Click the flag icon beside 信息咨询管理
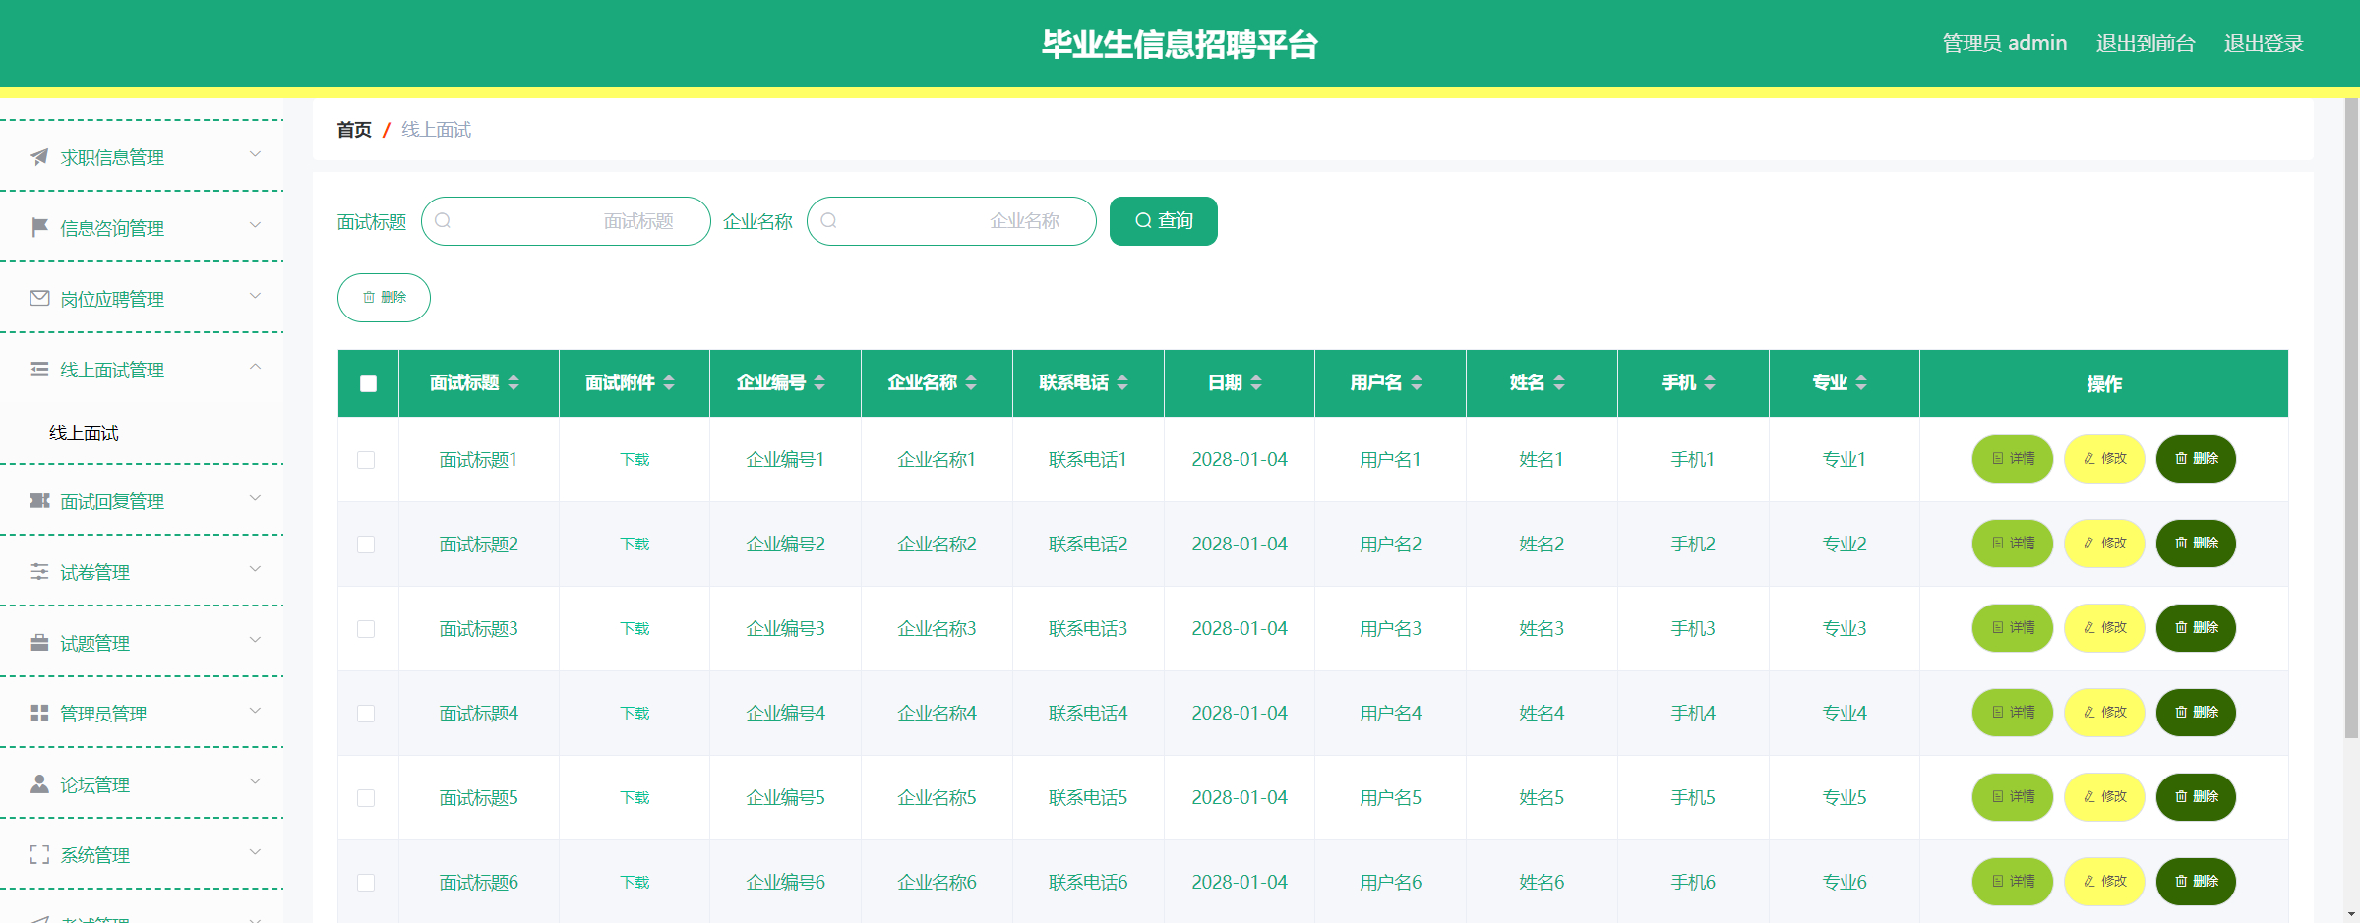Viewport: 2360px width, 923px height. (38, 227)
